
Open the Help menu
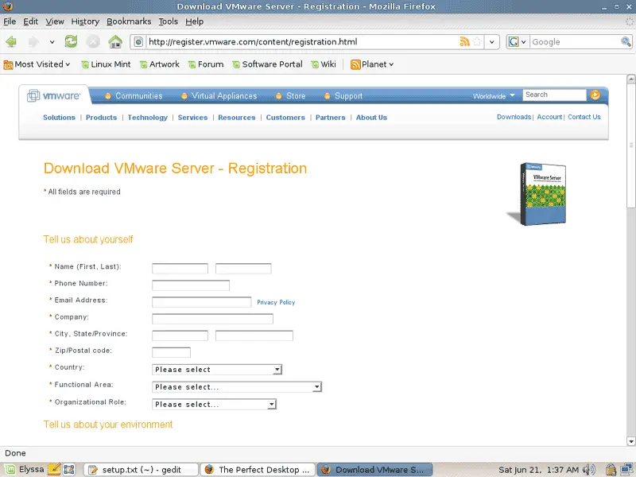194,21
